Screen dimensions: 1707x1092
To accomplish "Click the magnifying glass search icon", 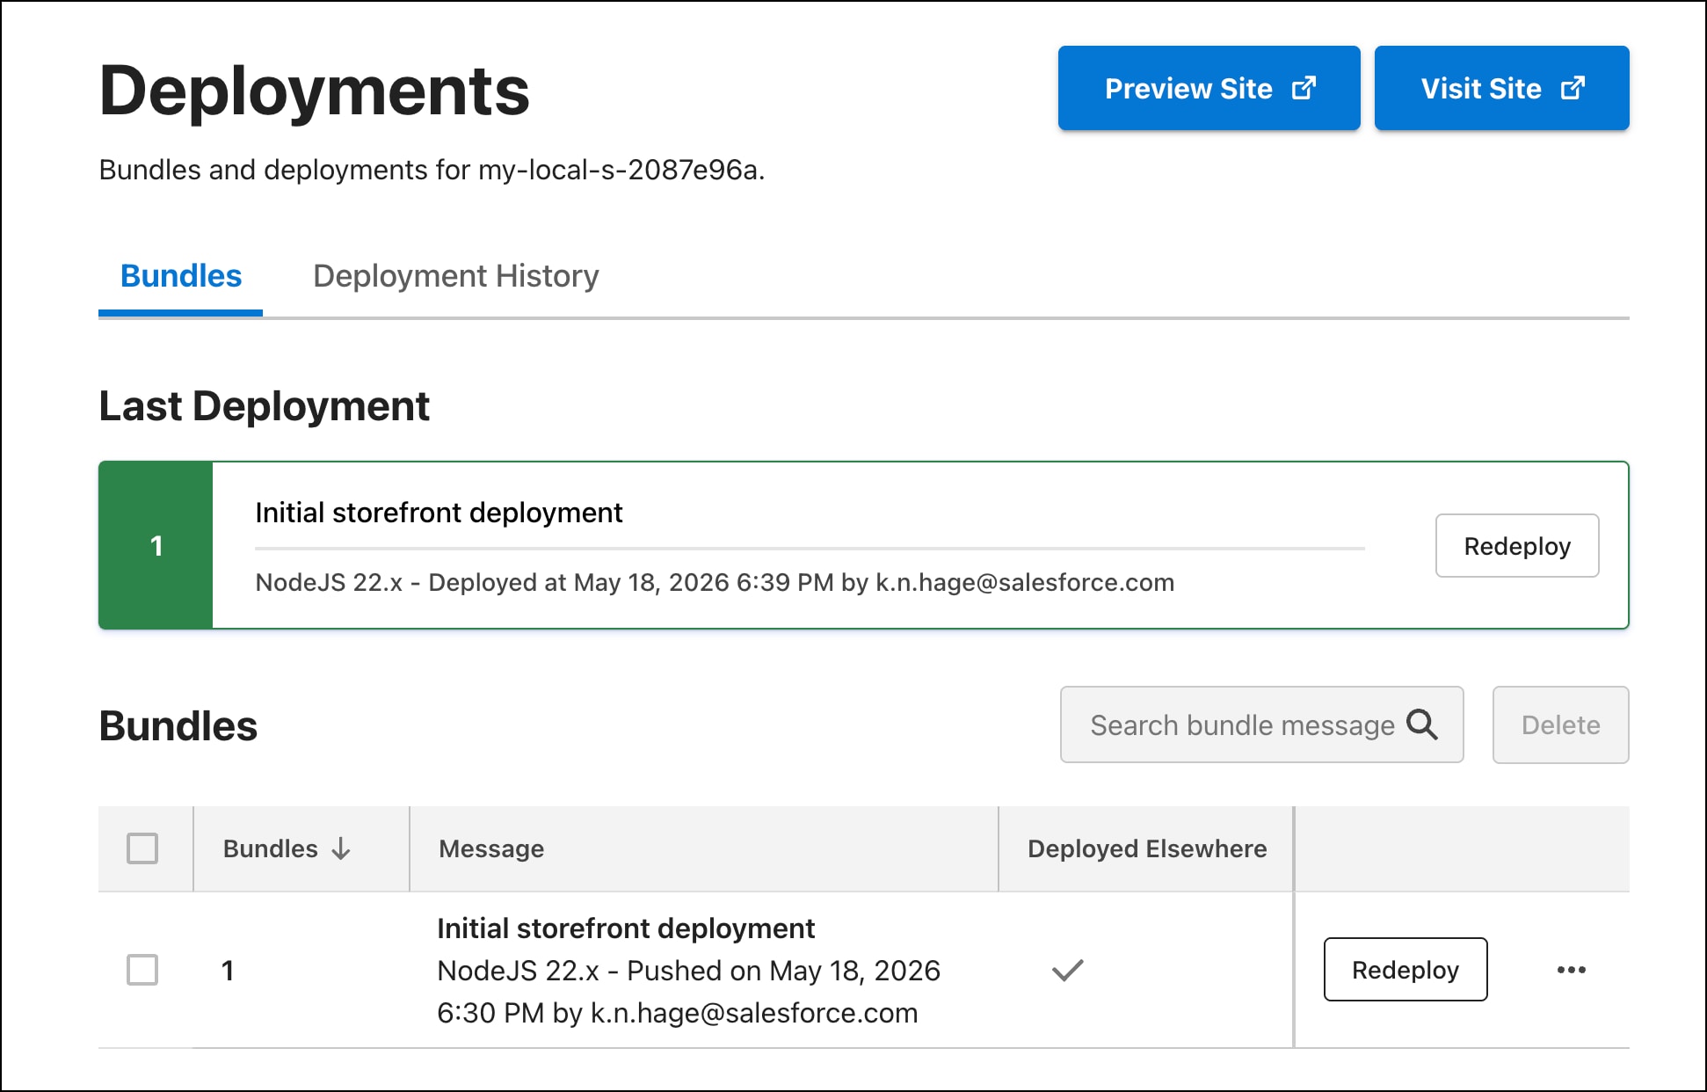I will pyautogui.click(x=1421, y=724).
